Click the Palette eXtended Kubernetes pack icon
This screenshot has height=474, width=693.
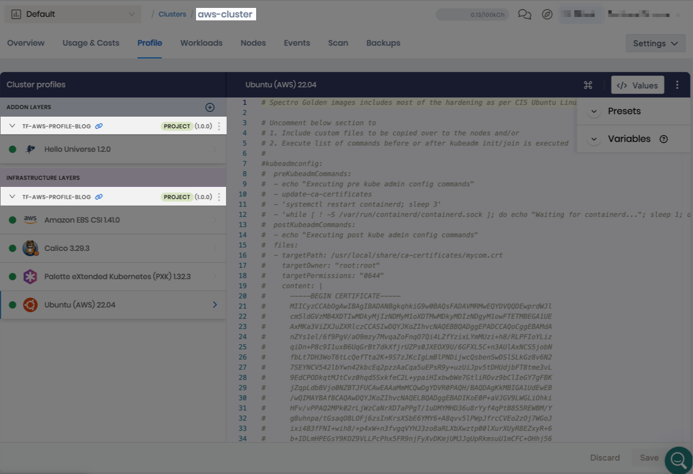click(30, 276)
